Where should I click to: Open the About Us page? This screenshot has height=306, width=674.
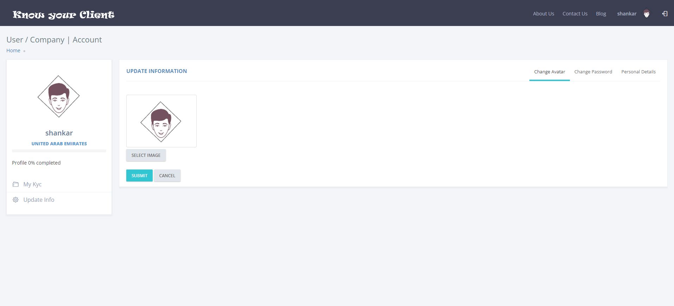[543, 14]
